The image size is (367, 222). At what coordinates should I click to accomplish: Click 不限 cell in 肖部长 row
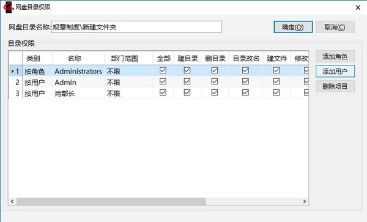tap(128, 94)
